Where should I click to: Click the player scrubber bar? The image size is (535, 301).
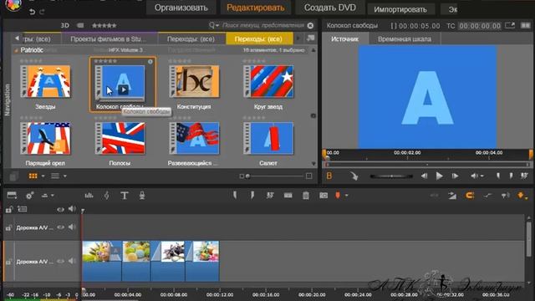coord(427,165)
